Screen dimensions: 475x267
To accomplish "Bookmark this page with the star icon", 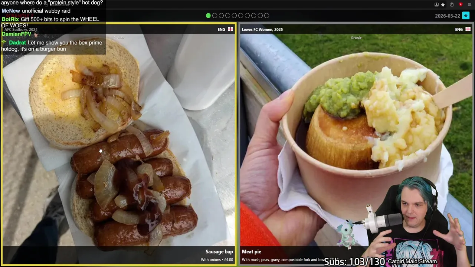I will (443, 4).
